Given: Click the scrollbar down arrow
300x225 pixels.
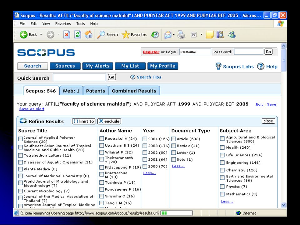Looking at the screenshot, I should click(x=283, y=205).
